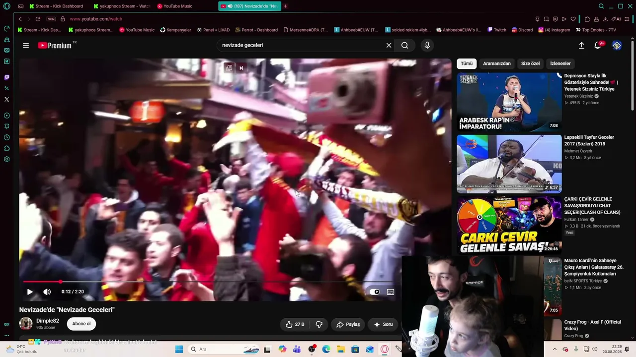Skip to next video via overlay button
This screenshot has width=636, height=357.
pos(241,68)
